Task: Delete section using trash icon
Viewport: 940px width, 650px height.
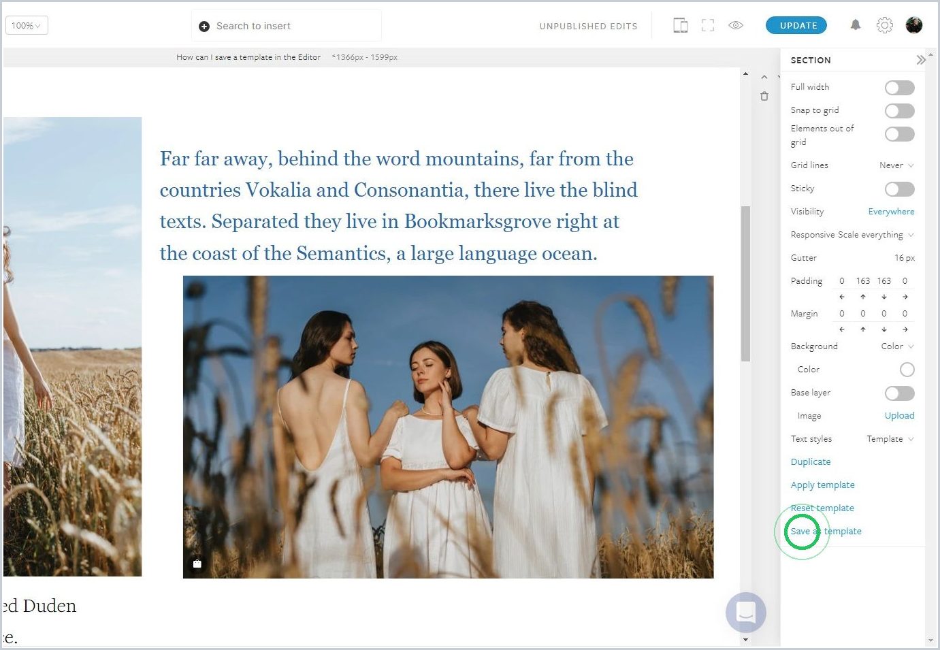Action: (x=764, y=96)
